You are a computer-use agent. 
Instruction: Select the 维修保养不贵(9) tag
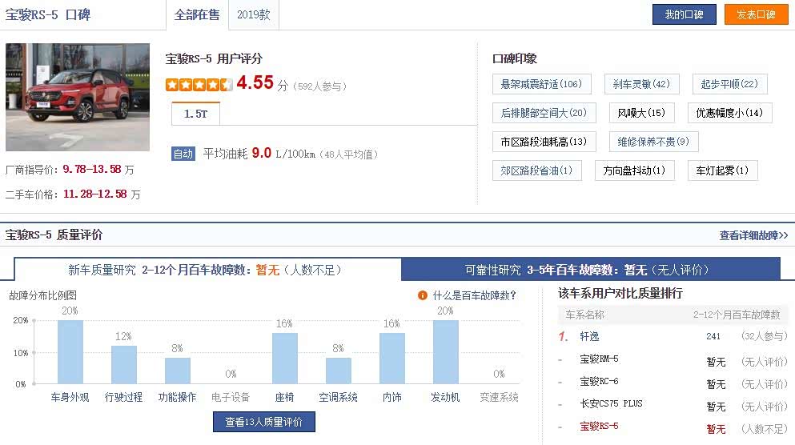coord(653,142)
